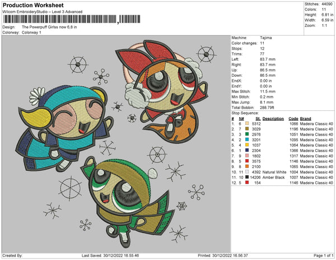Screen dimensions: 336x260
Task: Pick the pink swatch with 1802 stitches
Action: point(247,156)
